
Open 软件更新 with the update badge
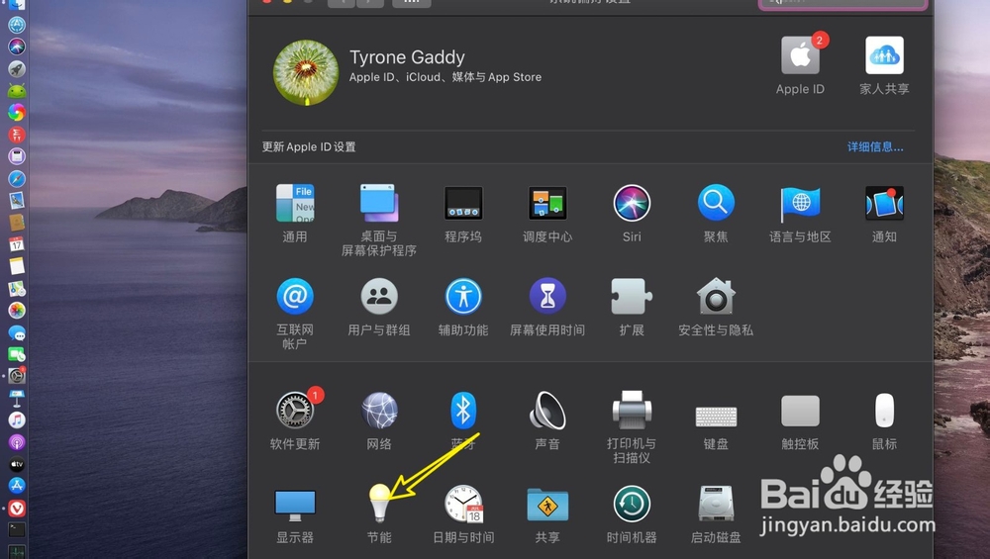click(x=295, y=411)
